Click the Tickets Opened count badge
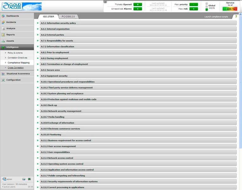This screenshot has height=190, width=242. pos(138,4)
